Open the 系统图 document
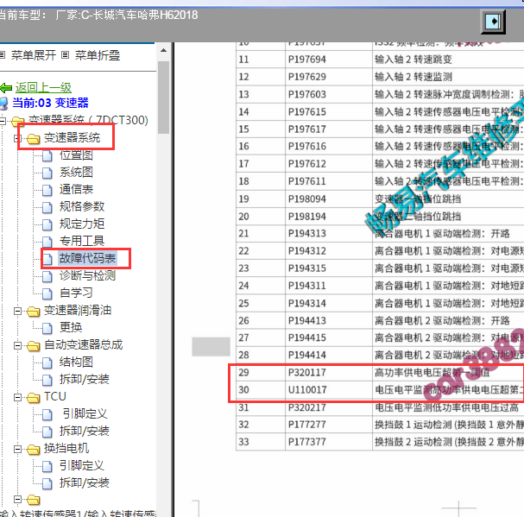This screenshot has height=517, width=524. [76, 172]
